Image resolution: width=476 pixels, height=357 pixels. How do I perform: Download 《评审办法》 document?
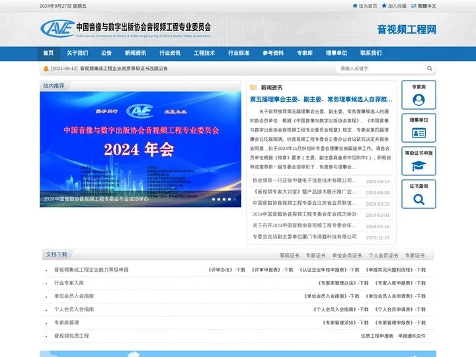[x=227, y=270]
